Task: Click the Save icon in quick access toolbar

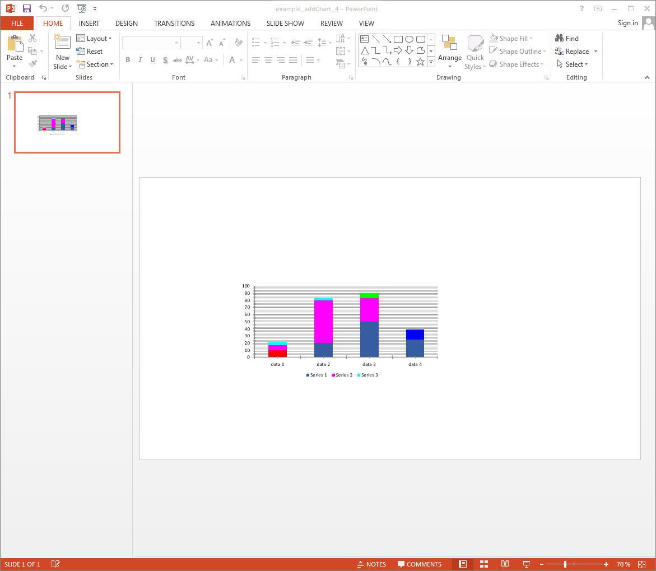Action: point(27,8)
